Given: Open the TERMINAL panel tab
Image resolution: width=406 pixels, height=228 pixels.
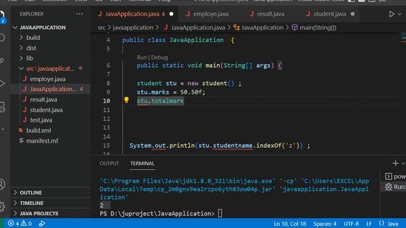Looking at the screenshot, I should coord(142,163).
